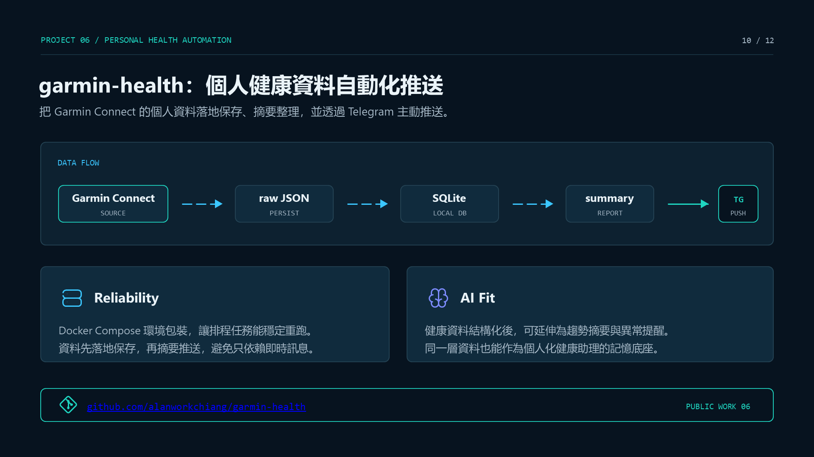This screenshot has height=457, width=814.
Task: Select the Garmin Connect SOURCE box
Action: 113,204
